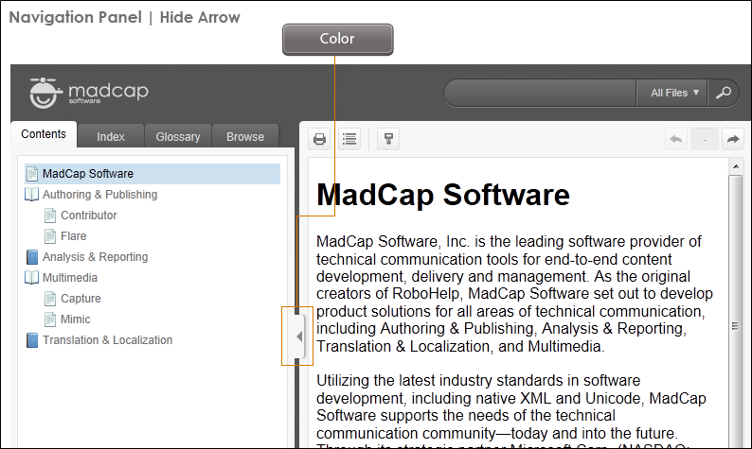Image resolution: width=752 pixels, height=449 pixels.
Task: Open the Flare topic
Action: click(73, 236)
